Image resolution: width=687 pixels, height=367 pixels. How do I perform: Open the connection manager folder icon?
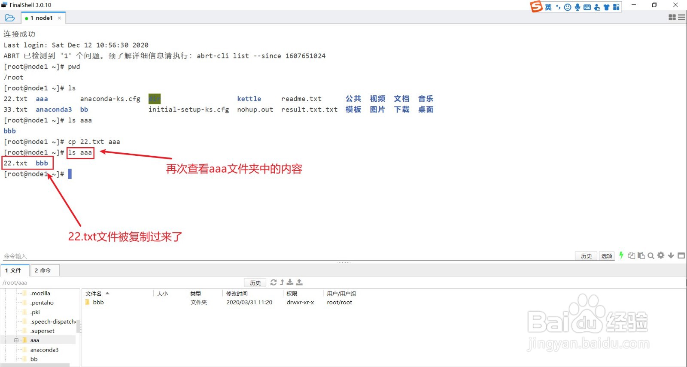pyautogui.click(x=10, y=18)
